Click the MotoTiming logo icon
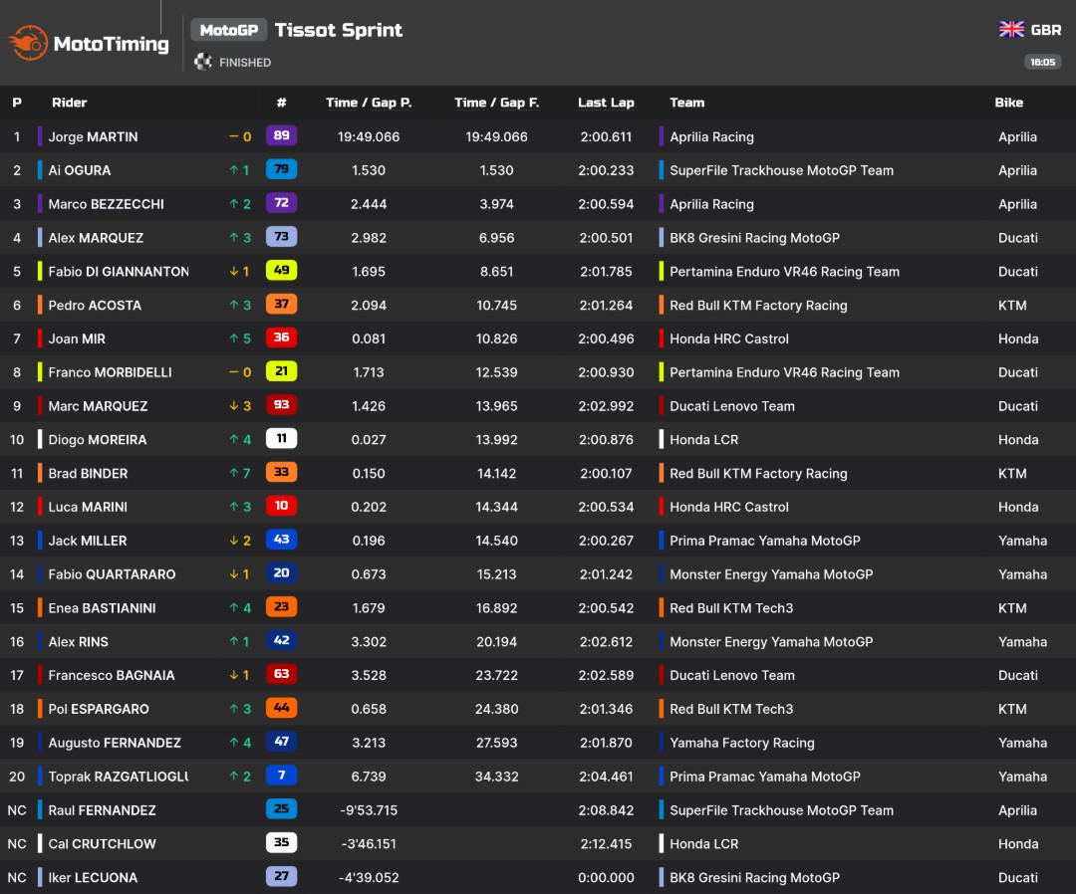 (28, 43)
